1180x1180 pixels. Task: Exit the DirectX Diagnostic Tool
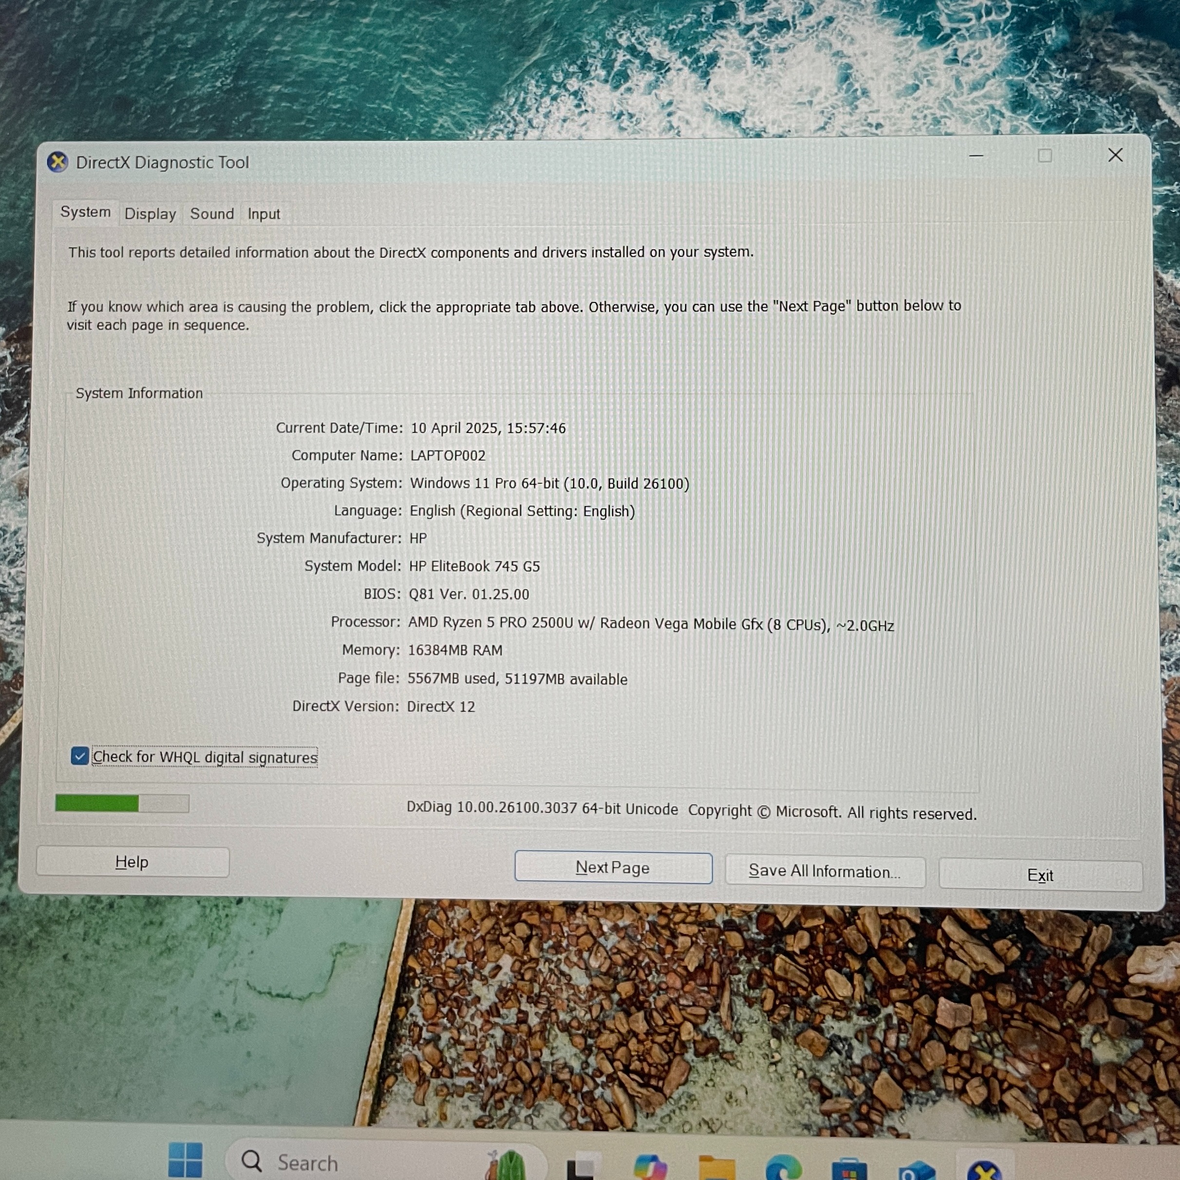[x=1040, y=875]
